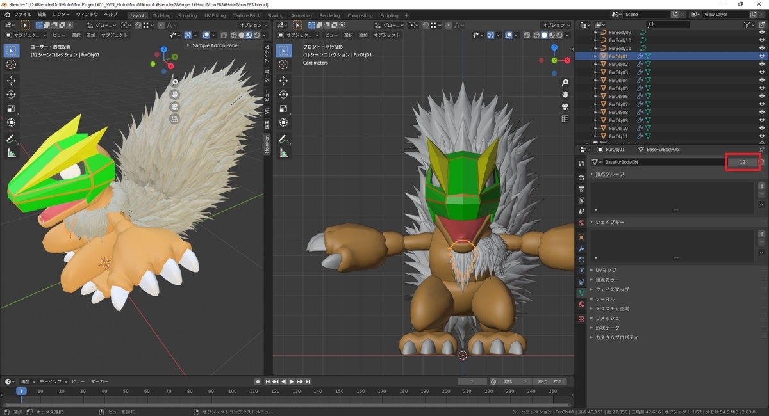Toggle camera view in the left perspective viewport
769x416 pixels.
tap(174, 107)
